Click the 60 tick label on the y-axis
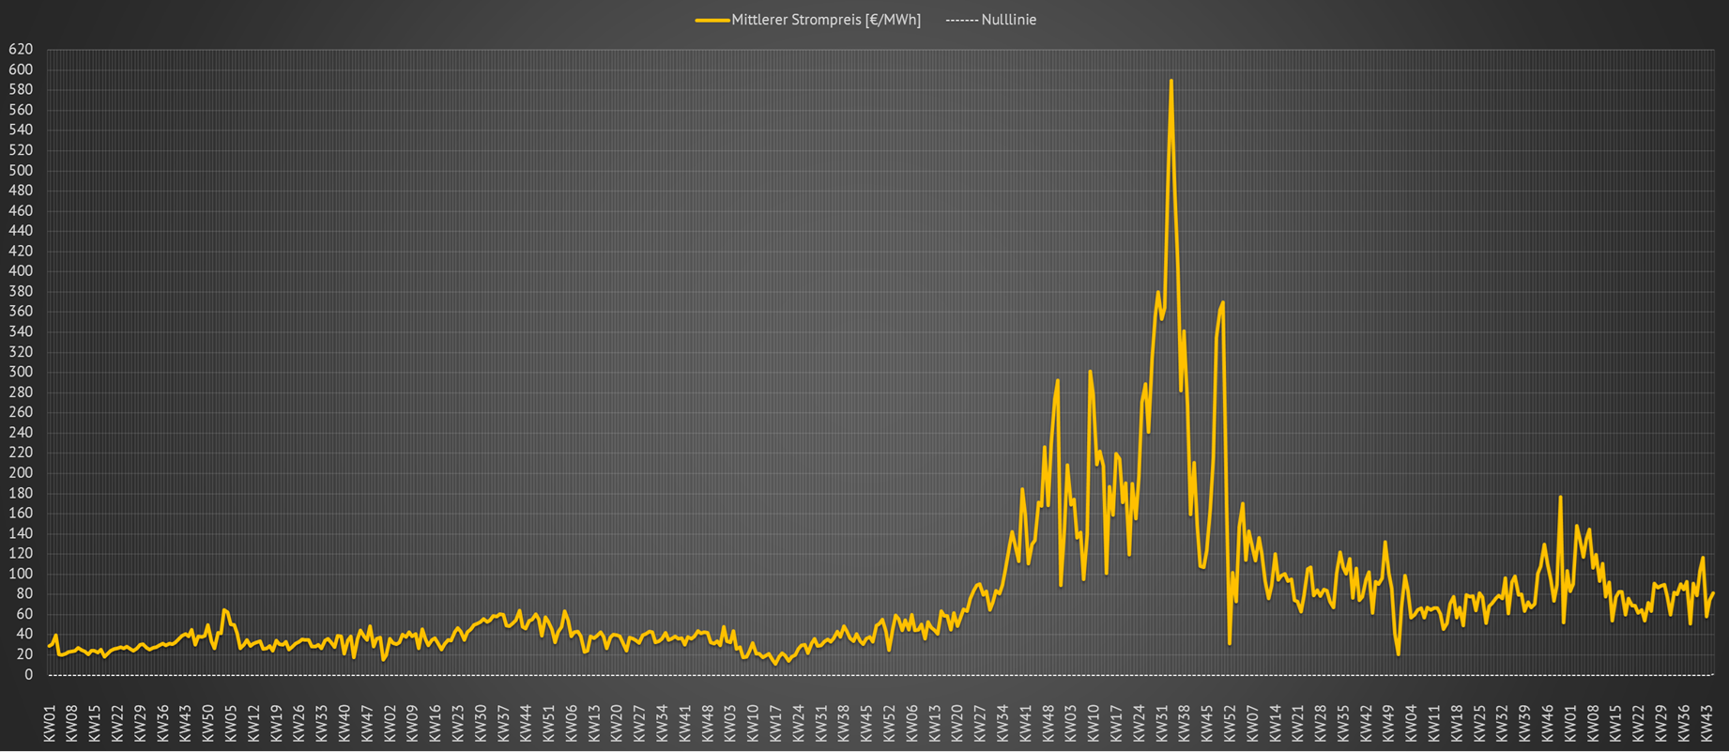1729x752 pixels. point(25,614)
